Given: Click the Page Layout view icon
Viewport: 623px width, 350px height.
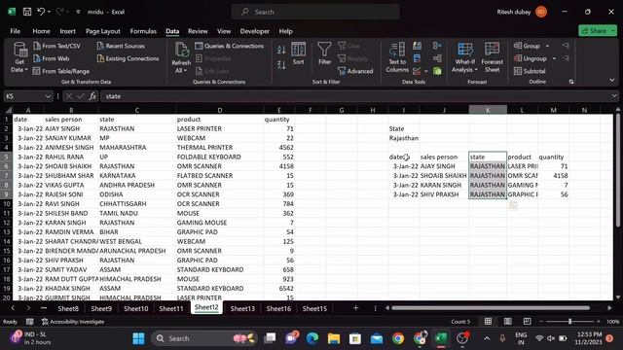Looking at the screenshot, I should click(508, 322).
